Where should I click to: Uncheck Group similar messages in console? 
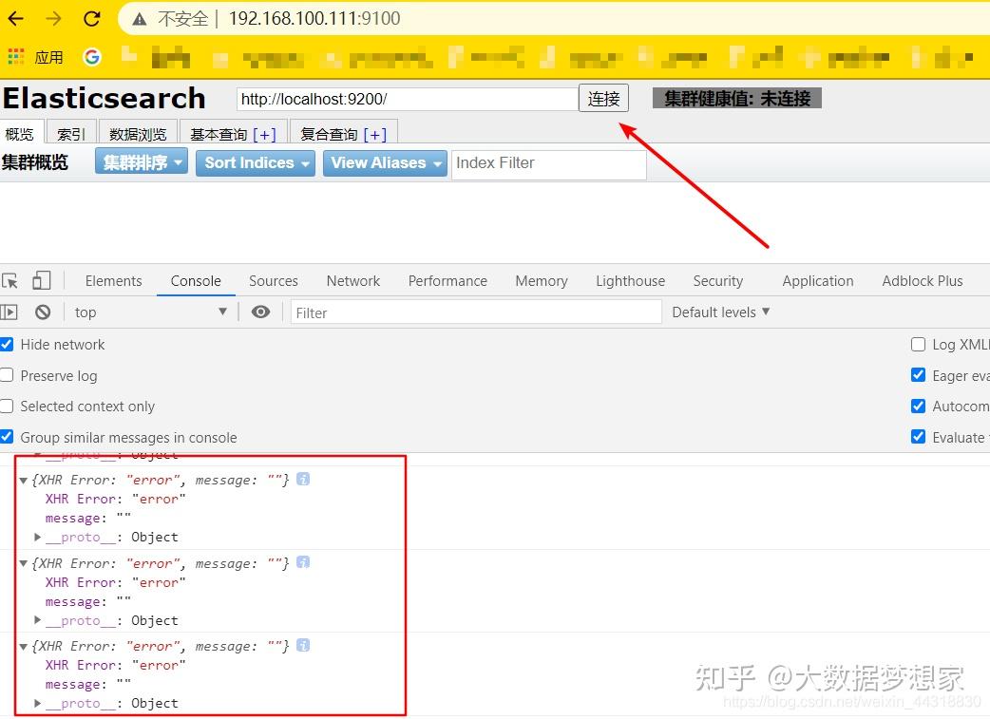coord(8,437)
